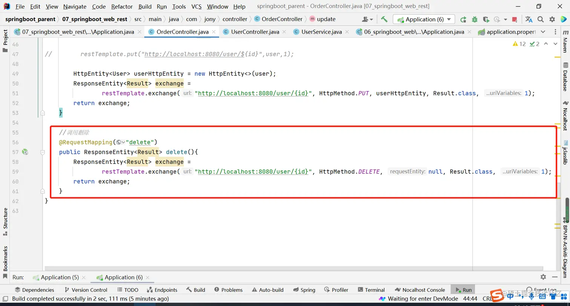Open the Endpoints tool window button
The width and height of the screenshot is (570, 306).
pos(162,290)
